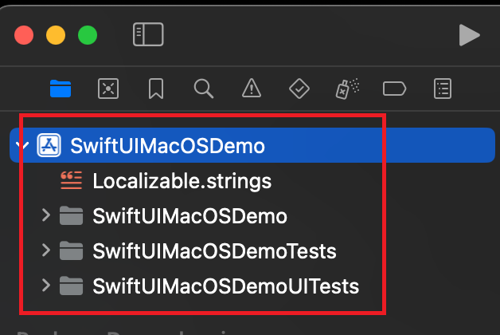Expand the SwiftUIMacOSDemoUITests folder

pyautogui.click(x=45, y=286)
